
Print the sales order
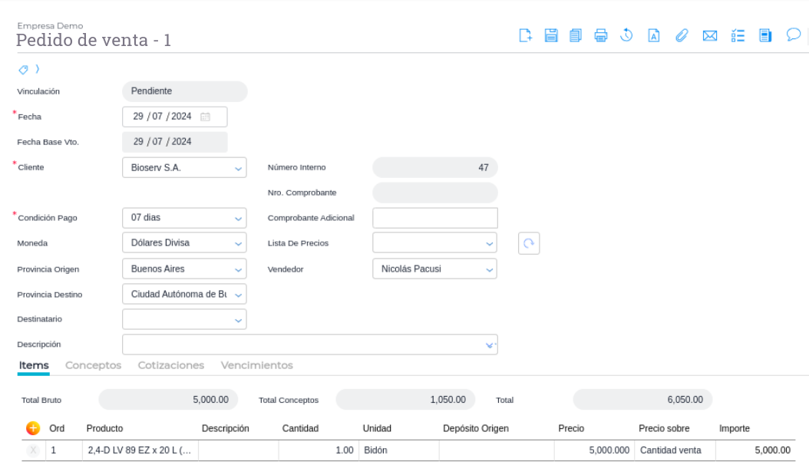pos(601,35)
